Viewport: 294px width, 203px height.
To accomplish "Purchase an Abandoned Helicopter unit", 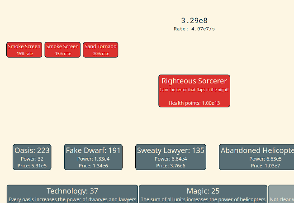I will click(x=256, y=157).
